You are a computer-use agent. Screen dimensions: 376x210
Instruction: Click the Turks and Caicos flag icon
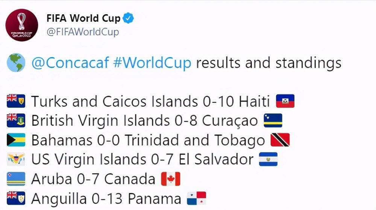[x=16, y=101]
